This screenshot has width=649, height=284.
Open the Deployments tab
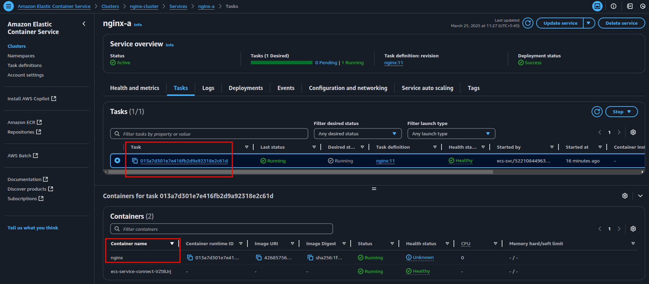pyautogui.click(x=246, y=88)
